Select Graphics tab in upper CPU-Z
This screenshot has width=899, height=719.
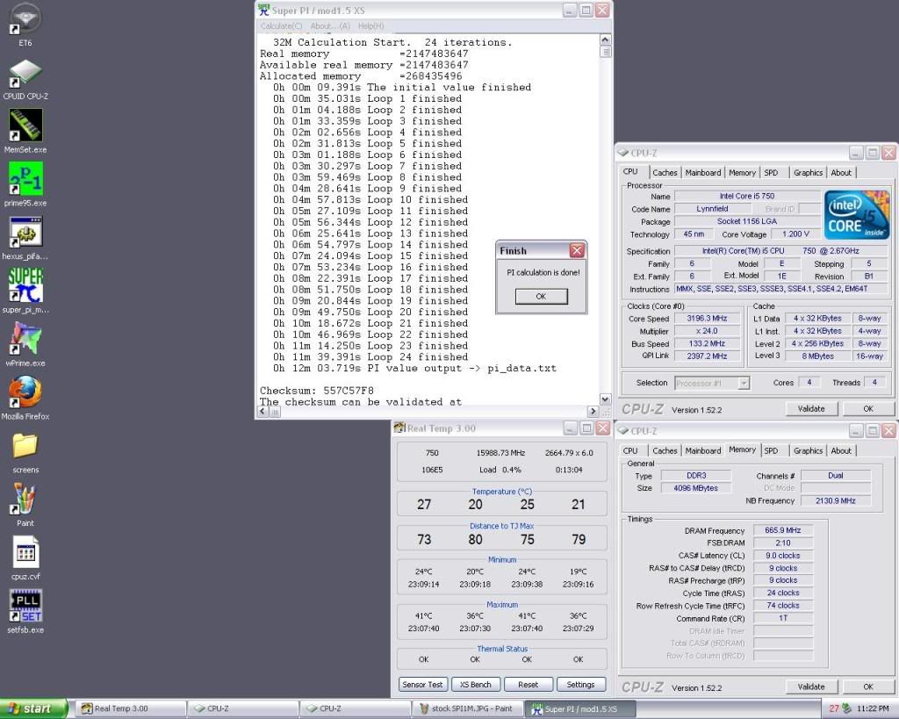point(808,173)
